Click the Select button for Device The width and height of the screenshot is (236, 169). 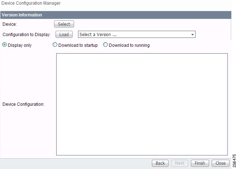coord(64,24)
